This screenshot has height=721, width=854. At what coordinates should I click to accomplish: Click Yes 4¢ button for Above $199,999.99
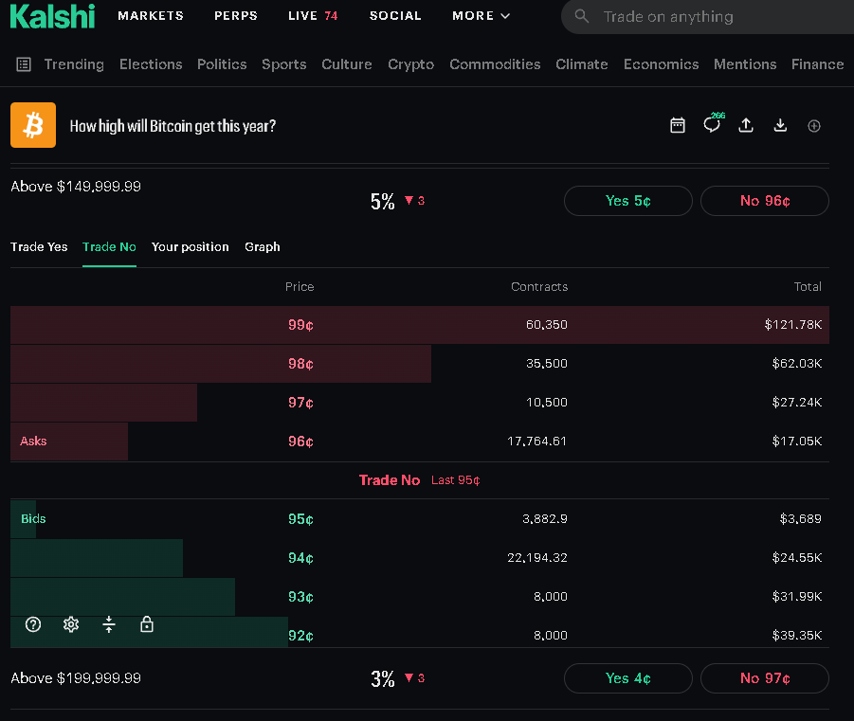tap(628, 678)
